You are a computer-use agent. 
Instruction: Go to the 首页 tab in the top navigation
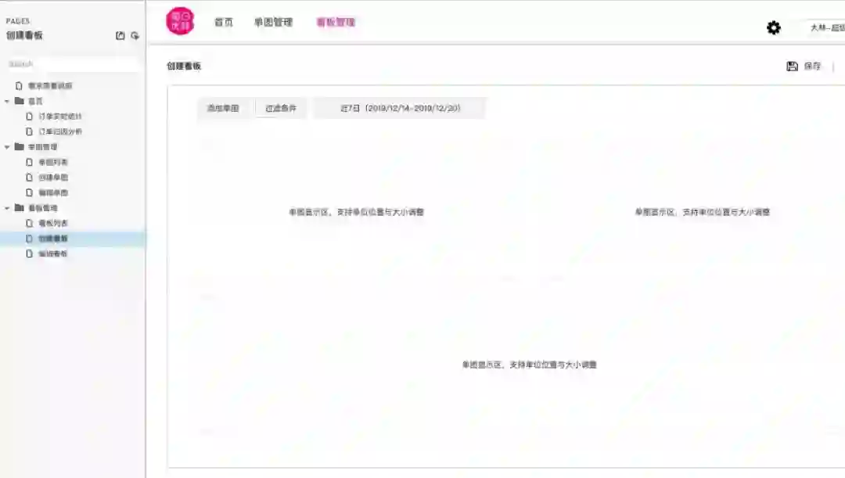coord(224,22)
